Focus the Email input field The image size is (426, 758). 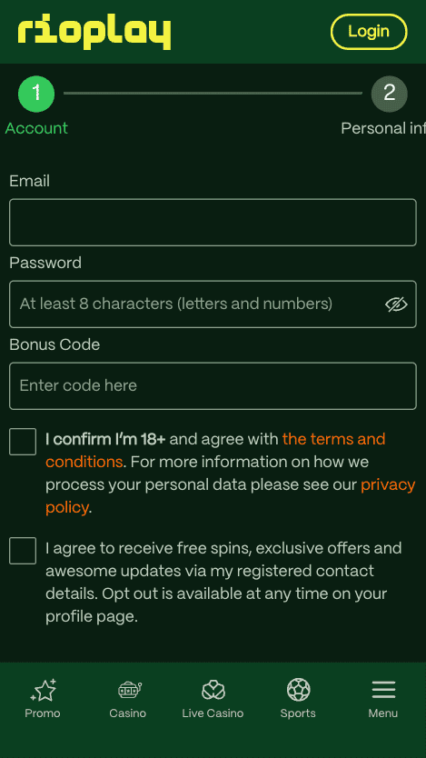[213, 223]
